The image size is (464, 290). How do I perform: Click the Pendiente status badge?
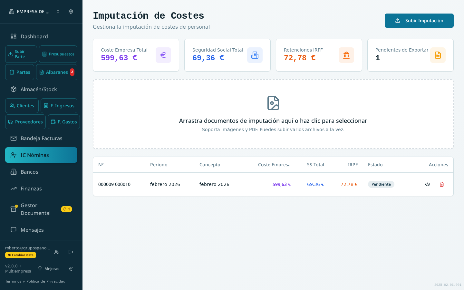click(x=381, y=184)
